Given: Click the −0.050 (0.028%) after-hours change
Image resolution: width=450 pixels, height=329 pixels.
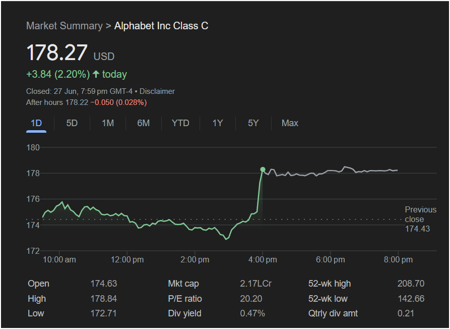Looking at the screenshot, I should point(118,102).
